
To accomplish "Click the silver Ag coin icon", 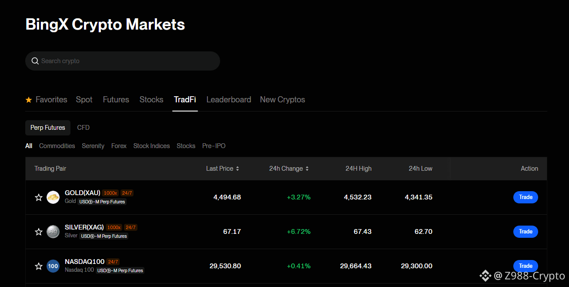I will (x=53, y=232).
